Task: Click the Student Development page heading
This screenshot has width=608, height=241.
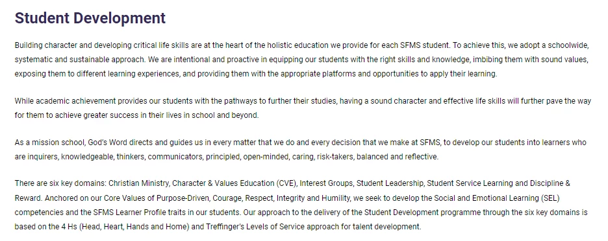Action: pos(90,18)
